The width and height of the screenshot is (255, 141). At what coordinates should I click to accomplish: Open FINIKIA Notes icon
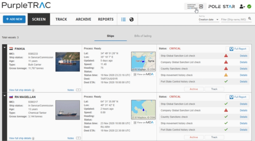click(78, 90)
